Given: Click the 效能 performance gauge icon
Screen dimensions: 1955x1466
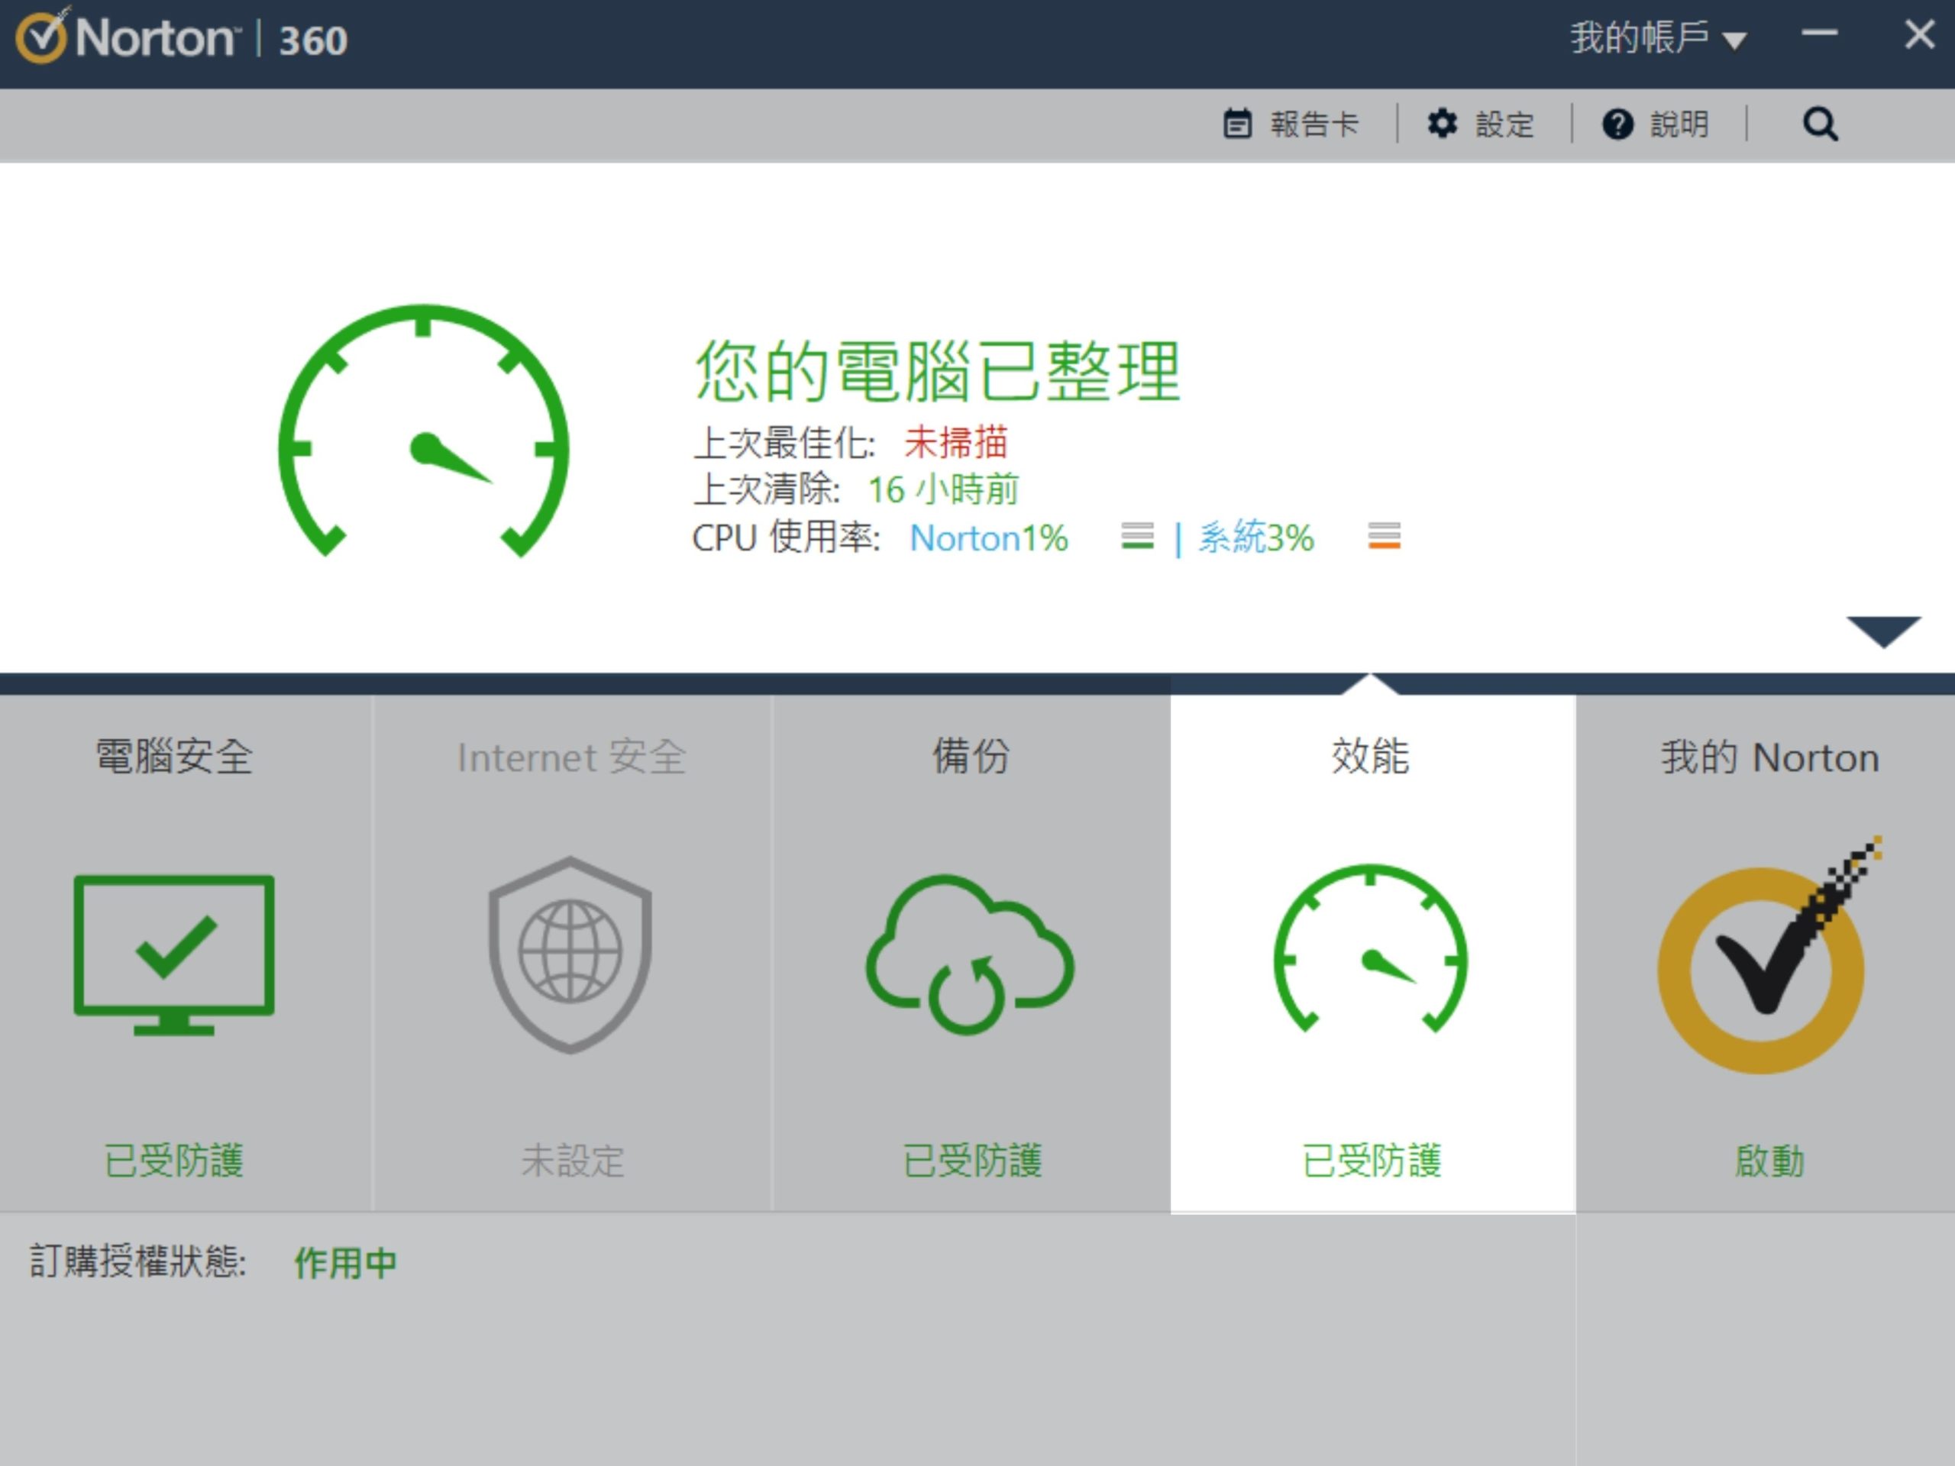Looking at the screenshot, I should point(1370,948).
